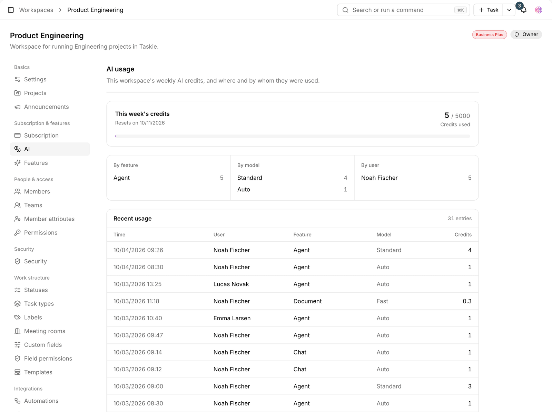Navigate to Workspaces breadcrumb

pyautogui.click(x=36, y=10)
